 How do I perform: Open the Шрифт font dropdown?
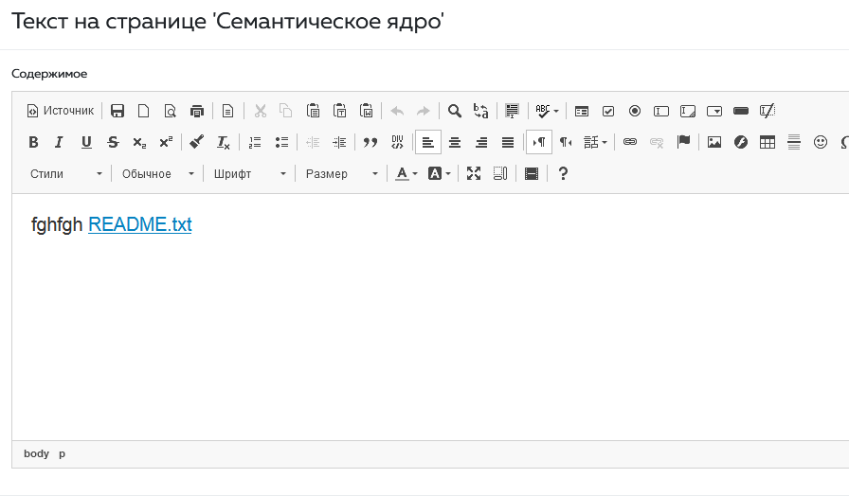[x=249, y=173]
